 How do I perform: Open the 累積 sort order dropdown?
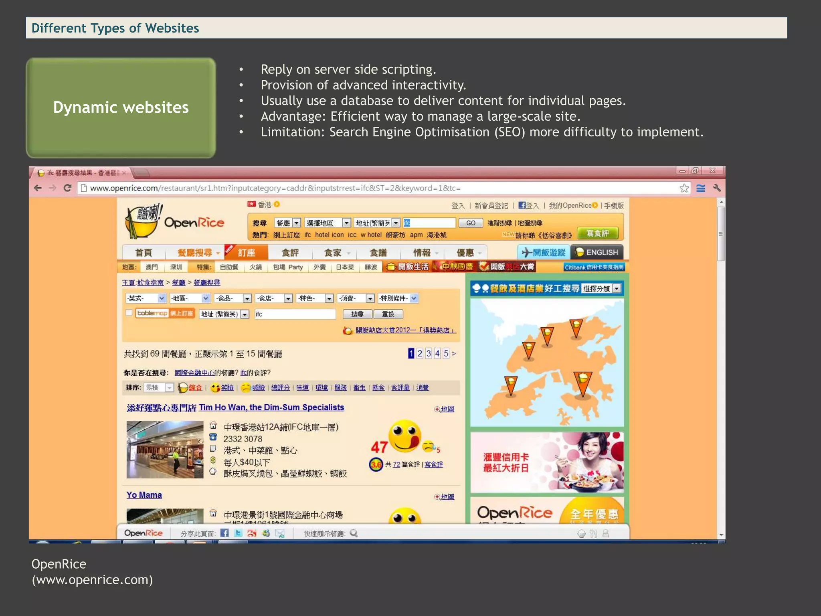[x=159, y=387]
